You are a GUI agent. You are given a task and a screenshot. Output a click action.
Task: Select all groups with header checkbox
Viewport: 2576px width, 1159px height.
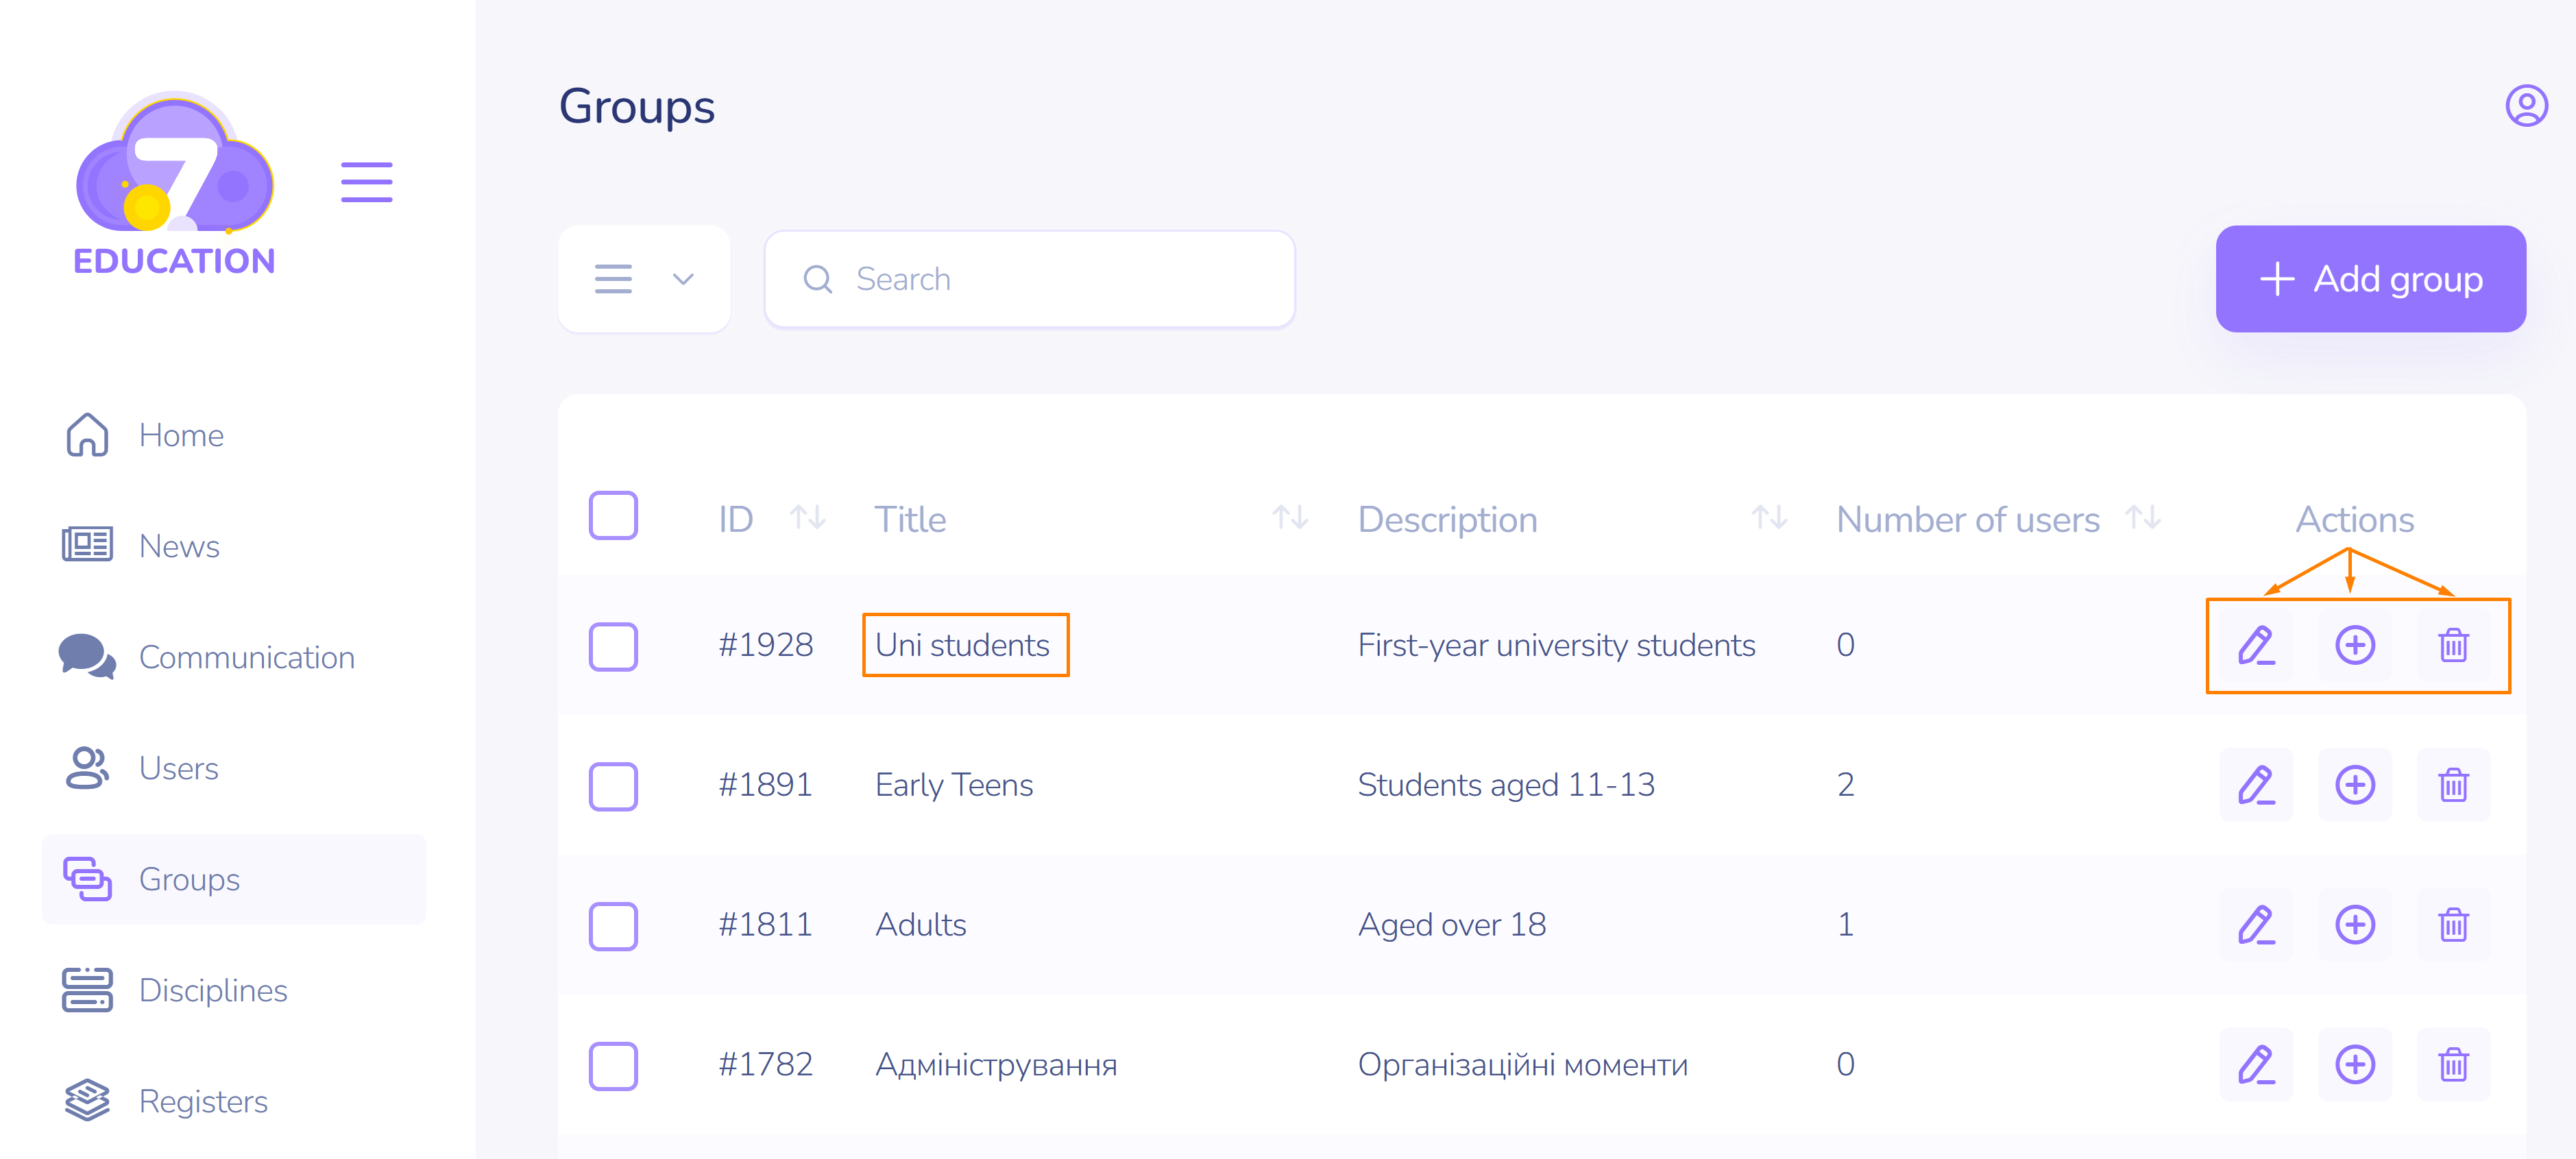(613, 516)
